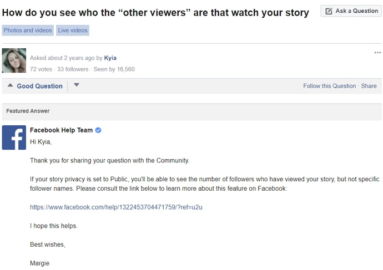Click the Featured Answer section header
383x270 pixels.
tap(28, 111)
